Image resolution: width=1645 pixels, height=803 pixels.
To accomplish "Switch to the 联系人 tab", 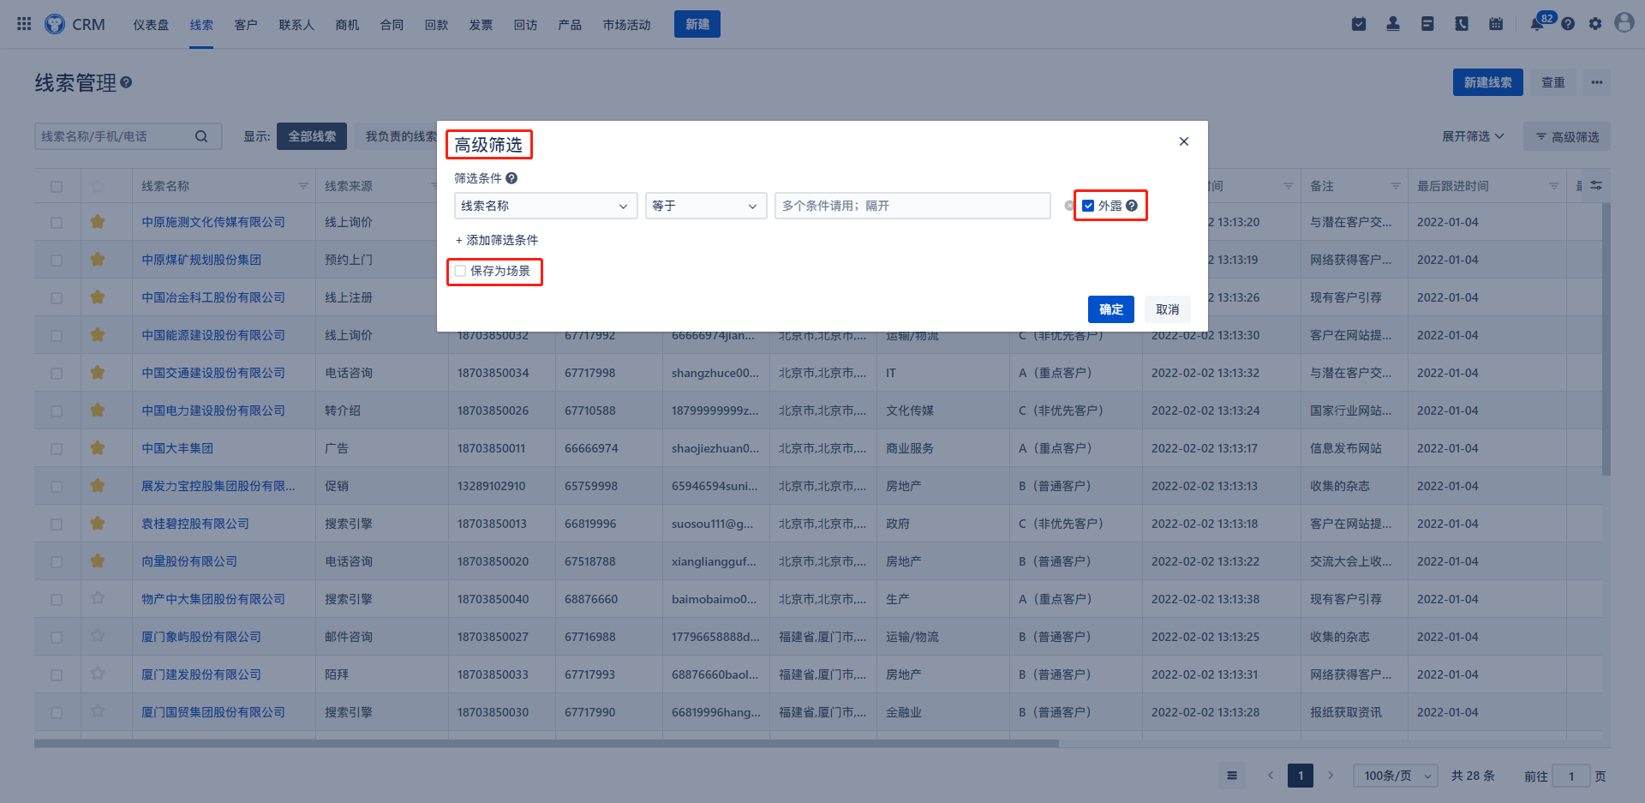I will pyautogui.click(x=296, y=25).
